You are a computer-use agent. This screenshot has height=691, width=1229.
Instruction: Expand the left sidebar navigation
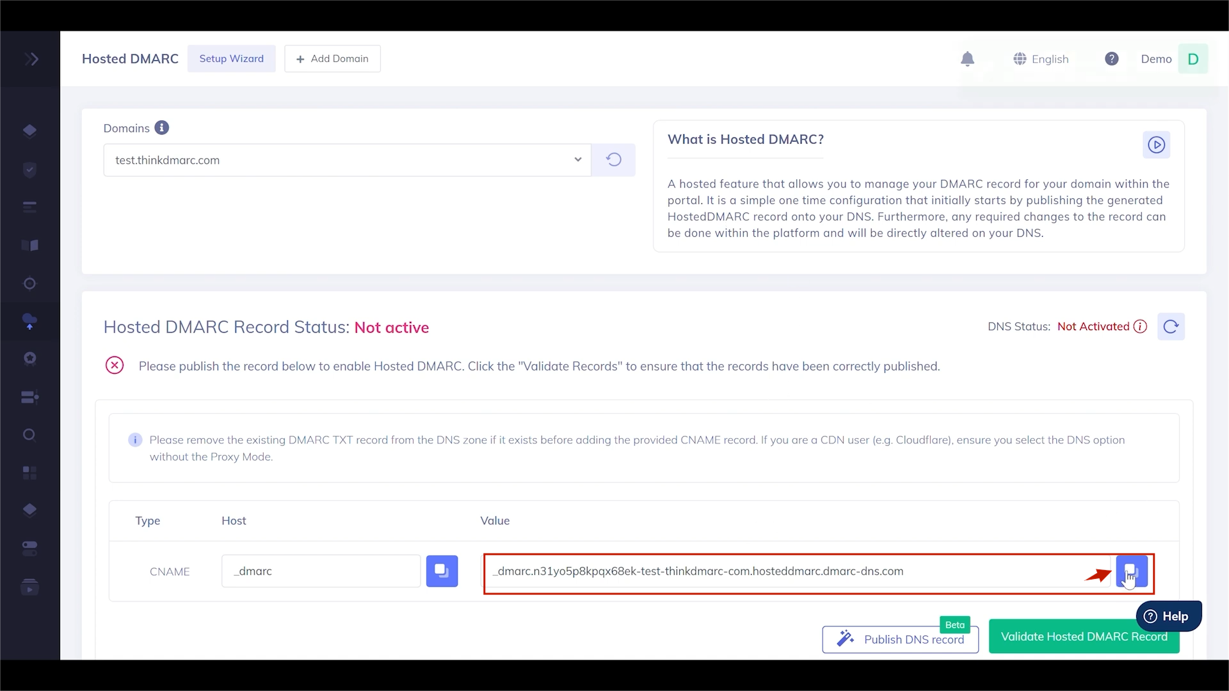32,58
